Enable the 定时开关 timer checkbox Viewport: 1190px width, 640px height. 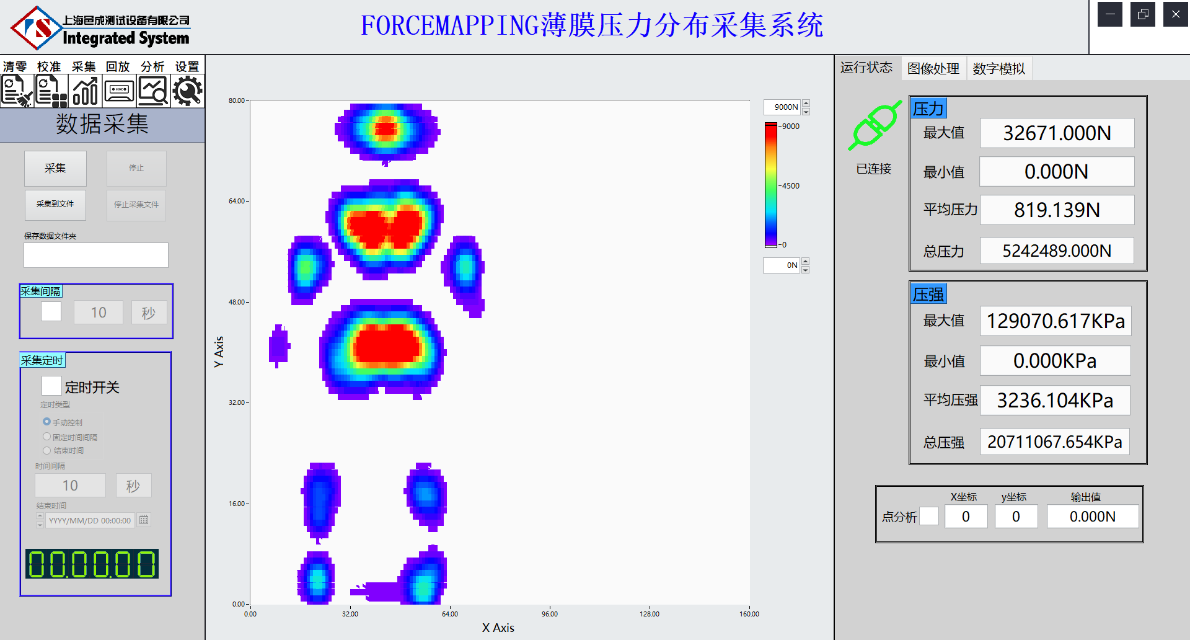51,386
